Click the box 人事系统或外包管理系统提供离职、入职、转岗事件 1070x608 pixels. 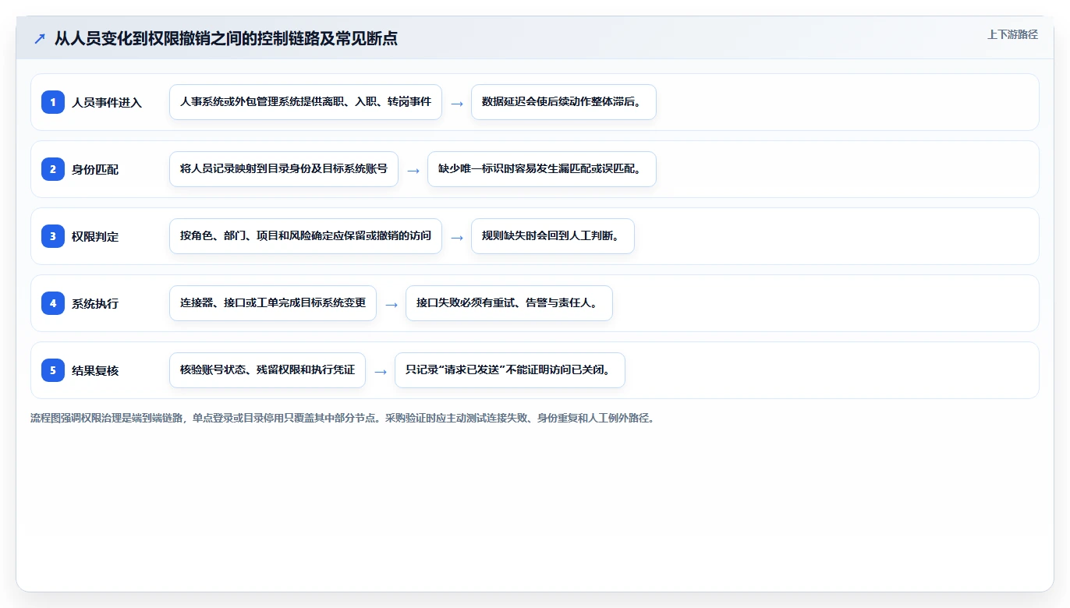[x=306, y=102]
